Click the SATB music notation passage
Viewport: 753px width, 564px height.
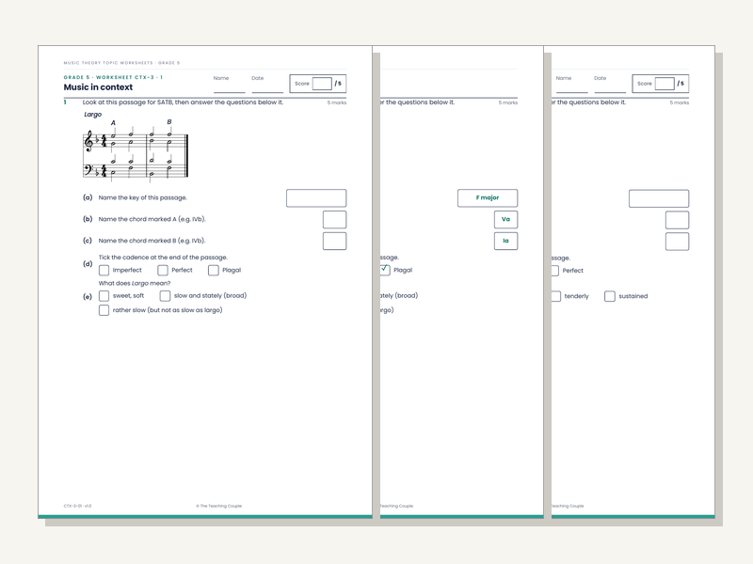[x=136, y=153]
